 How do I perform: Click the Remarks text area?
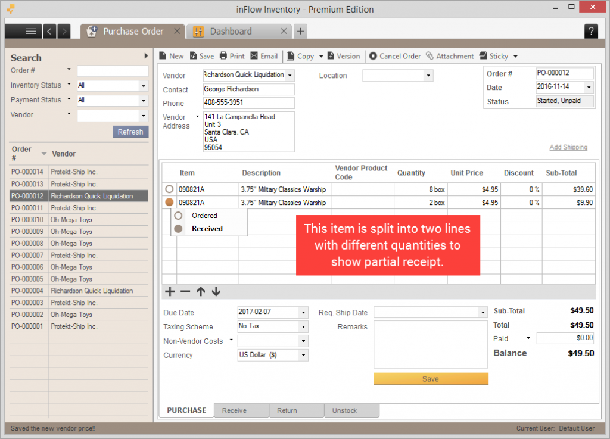430,344
